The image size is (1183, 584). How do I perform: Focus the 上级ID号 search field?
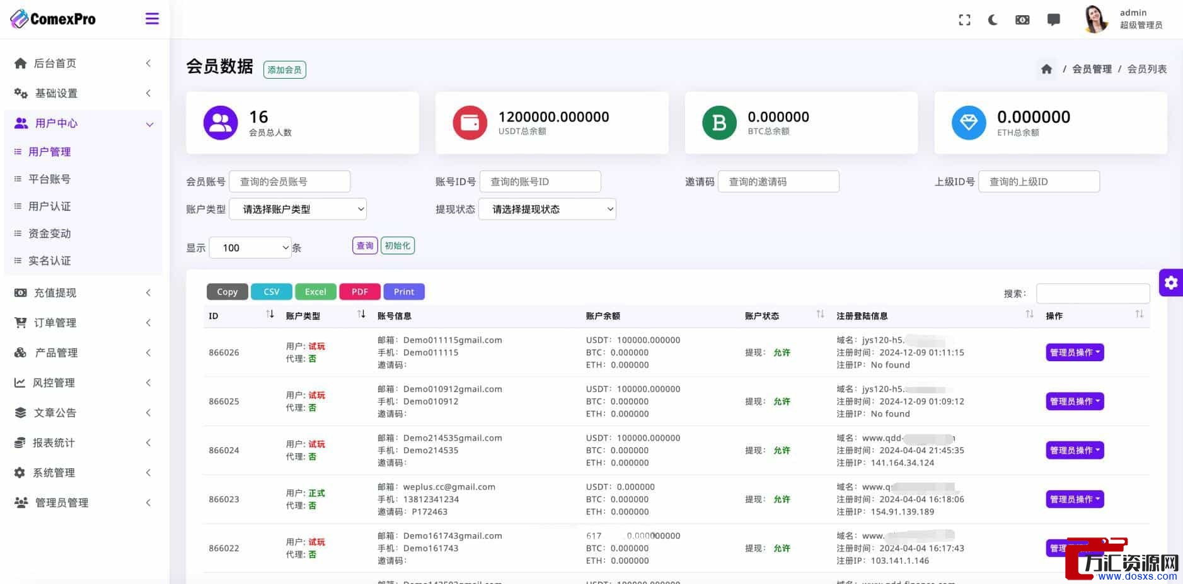tap(1039, 182)
